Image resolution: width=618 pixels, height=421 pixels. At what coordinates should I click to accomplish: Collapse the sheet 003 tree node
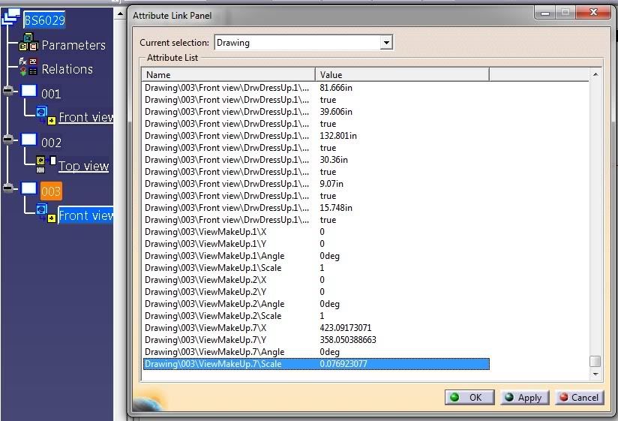(8, 188)
